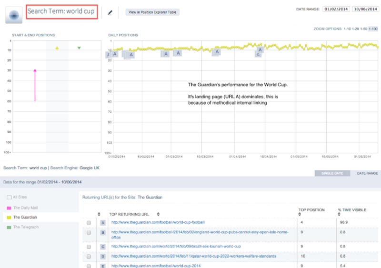
Task: Open the england-world-cup-pubs URL link
Action: tap(200, 235)
